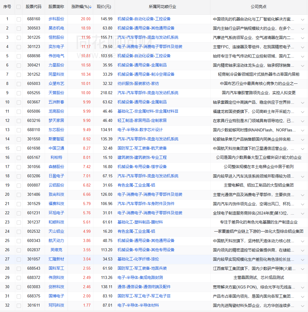This screenshot has width=308, height=312.
Task: Expand highlights arrow for 环旭电子 row
Action: click(x=303, y=213)
